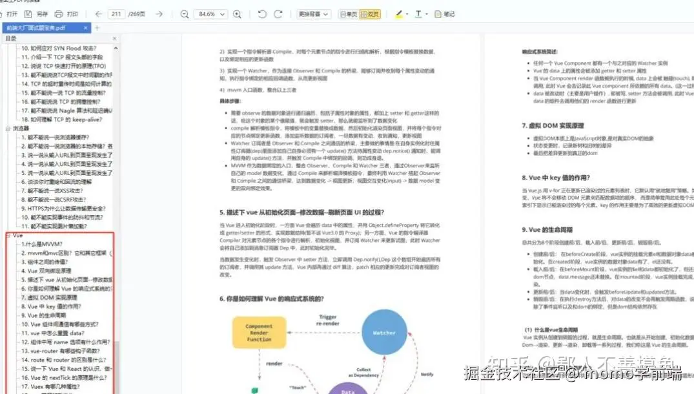Click the blue Watcher circle in diagram

click(384, 333)
